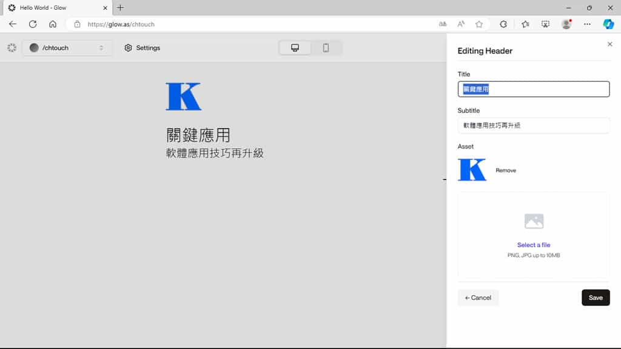This screenshot has width=621, height=349.
Task: View site information lock icon
Action: (77, 24)
